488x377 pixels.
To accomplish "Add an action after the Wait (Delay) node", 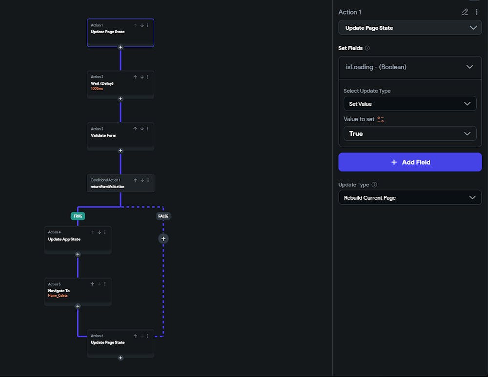I will pos(121,99).
